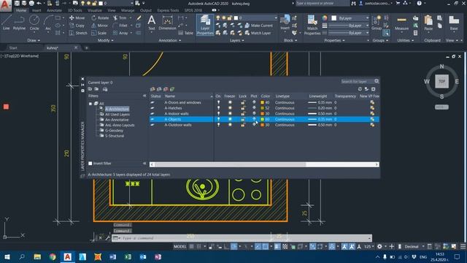Viewport: 467px width, 263px height.
Task: Open Layer Properties in ribbon
Action: click(x=205, y=25)
